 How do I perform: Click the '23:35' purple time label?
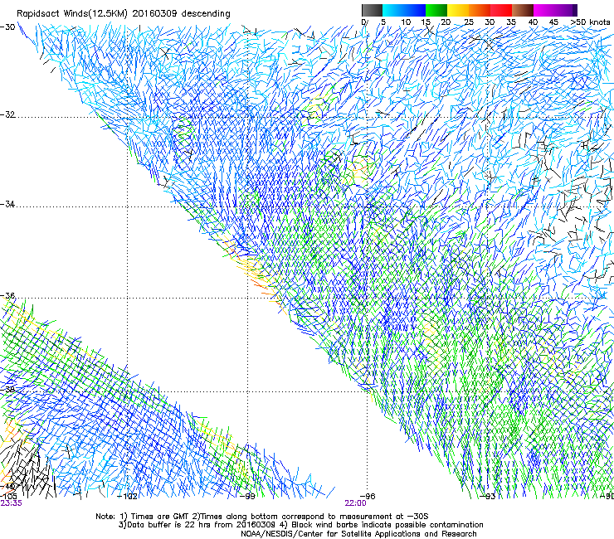(11, 503)
